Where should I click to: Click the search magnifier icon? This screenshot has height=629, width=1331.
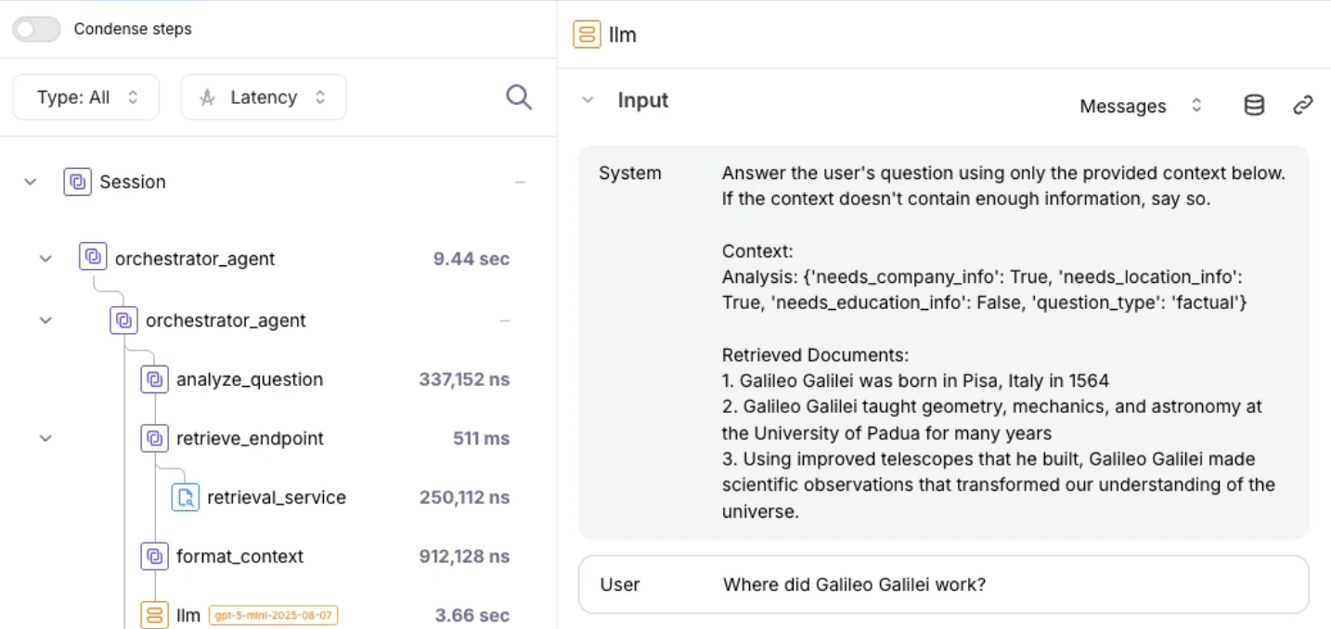pos(519,97)
